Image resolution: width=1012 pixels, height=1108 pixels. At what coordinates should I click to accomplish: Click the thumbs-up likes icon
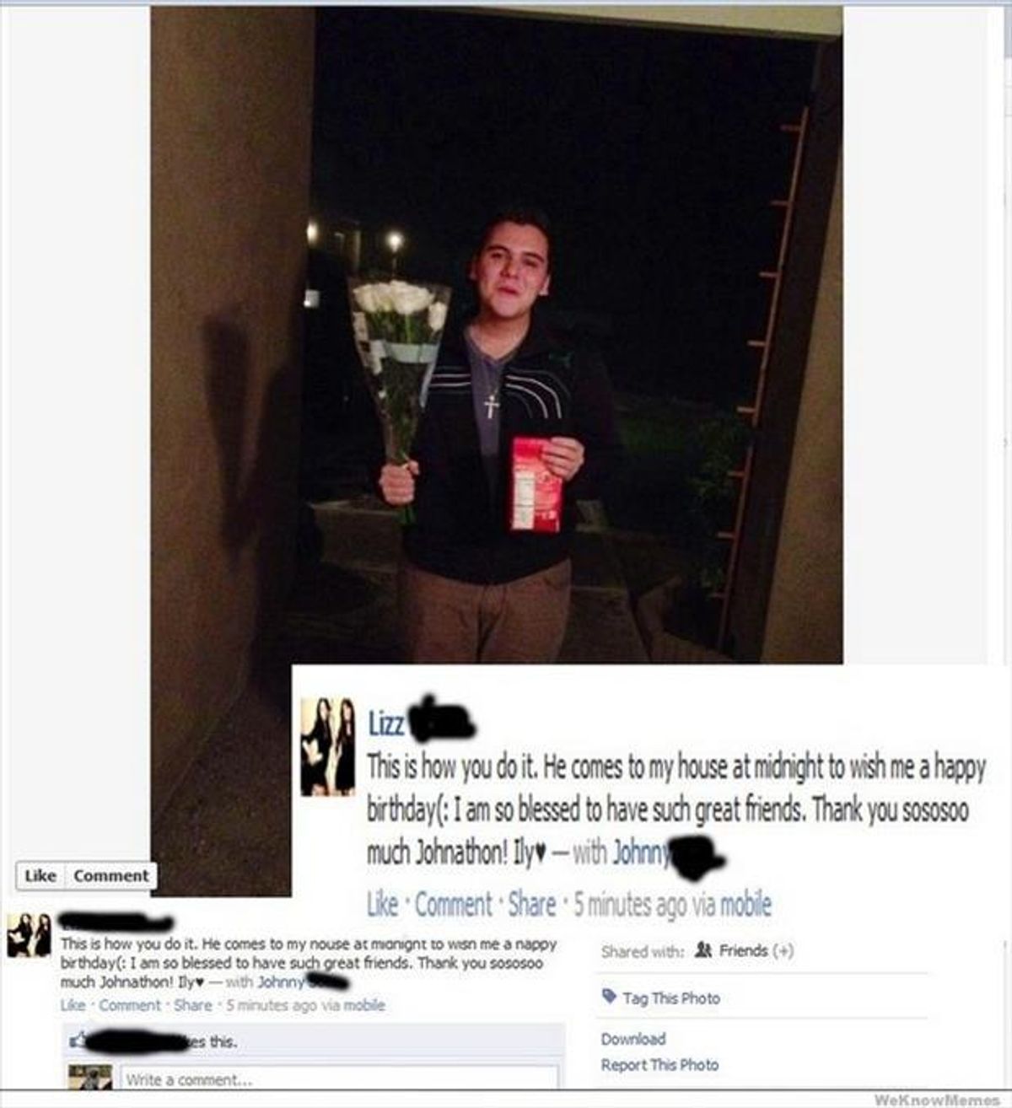78,1041
